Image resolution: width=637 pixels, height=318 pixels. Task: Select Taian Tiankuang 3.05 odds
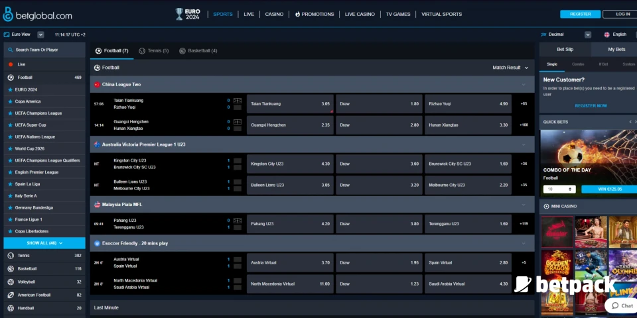point(290,104)
